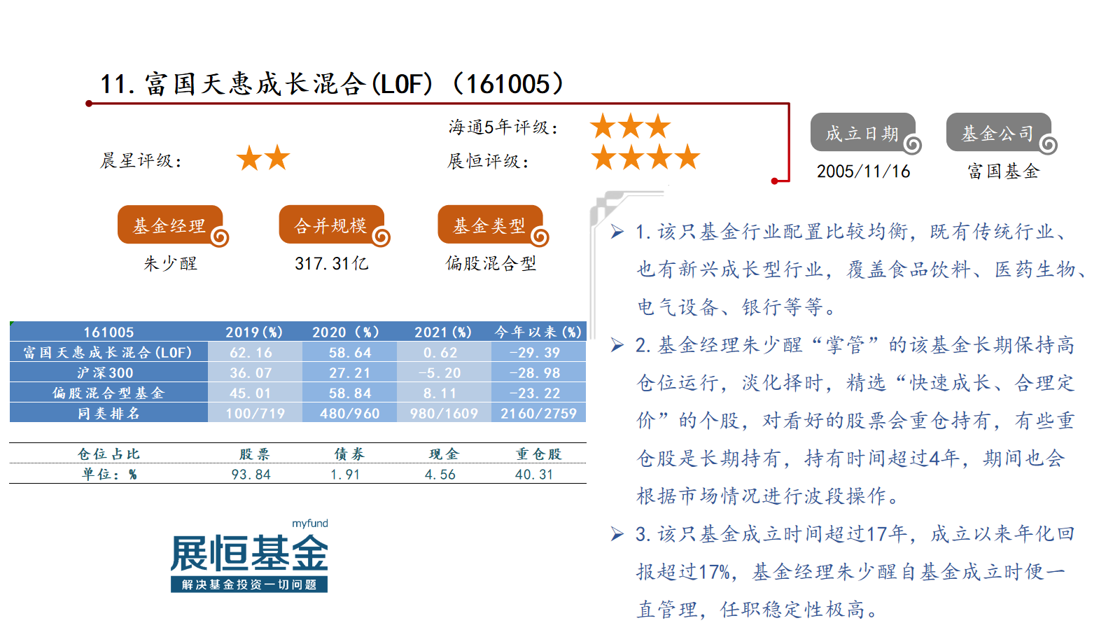Click the 展恒基金 myfund logo

[249, 556]
